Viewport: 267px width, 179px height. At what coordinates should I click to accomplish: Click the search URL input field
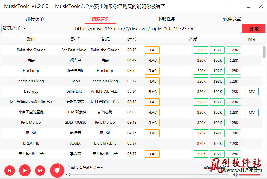pos(135,29)
